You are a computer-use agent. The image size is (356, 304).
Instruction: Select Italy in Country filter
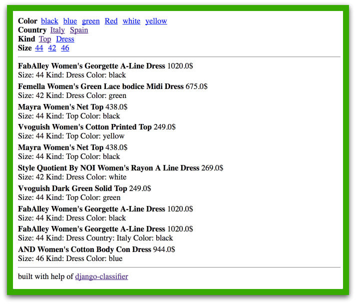point(57,30)
